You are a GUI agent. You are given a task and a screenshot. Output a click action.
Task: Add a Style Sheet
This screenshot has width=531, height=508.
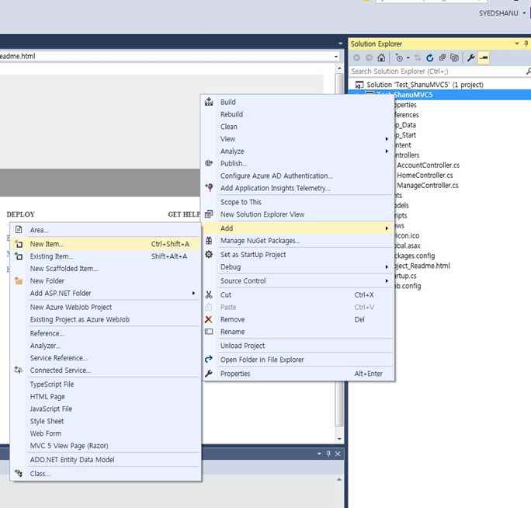(47, 421)
